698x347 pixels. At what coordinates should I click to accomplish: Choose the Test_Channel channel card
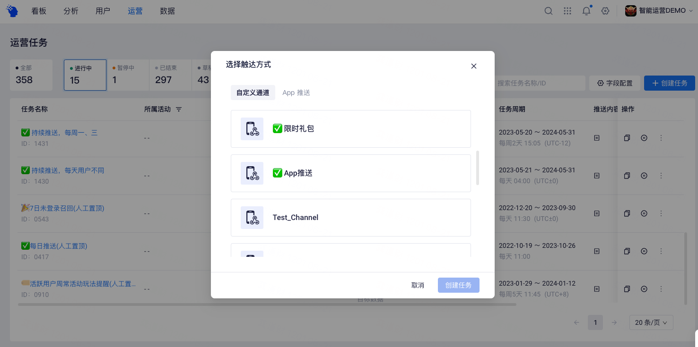(350, 218)
